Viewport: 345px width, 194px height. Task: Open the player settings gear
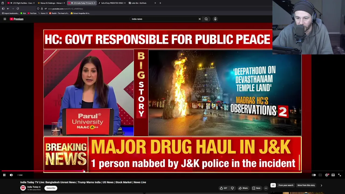(327, 175)
